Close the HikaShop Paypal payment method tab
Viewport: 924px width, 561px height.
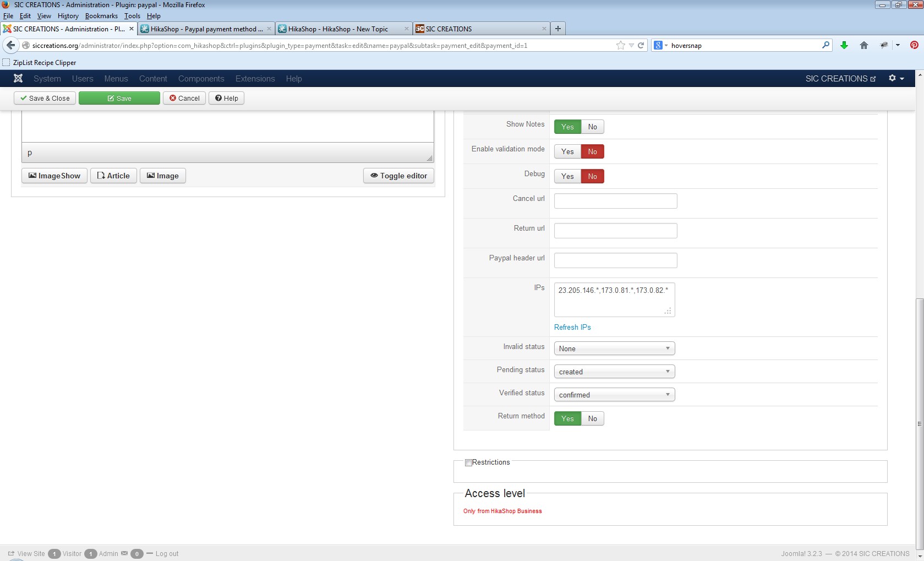pyautogui.click(x=269, y=29)
